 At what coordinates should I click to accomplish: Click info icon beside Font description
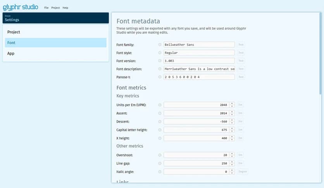click(160, 69)
